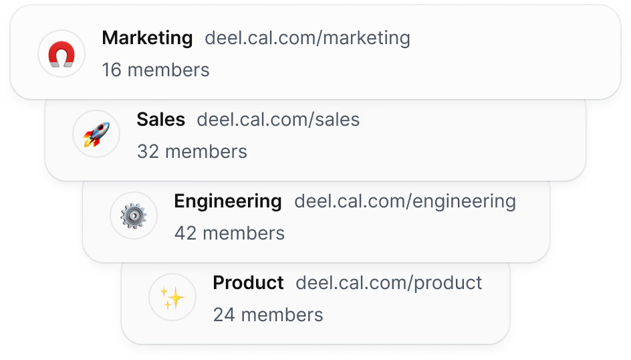Click the Product sparkles icon

coord(172,298)
